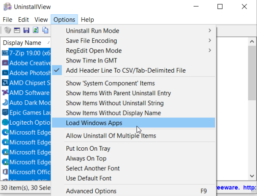
Task: Click the save floppy disk icon
Action: click(26, 30)
